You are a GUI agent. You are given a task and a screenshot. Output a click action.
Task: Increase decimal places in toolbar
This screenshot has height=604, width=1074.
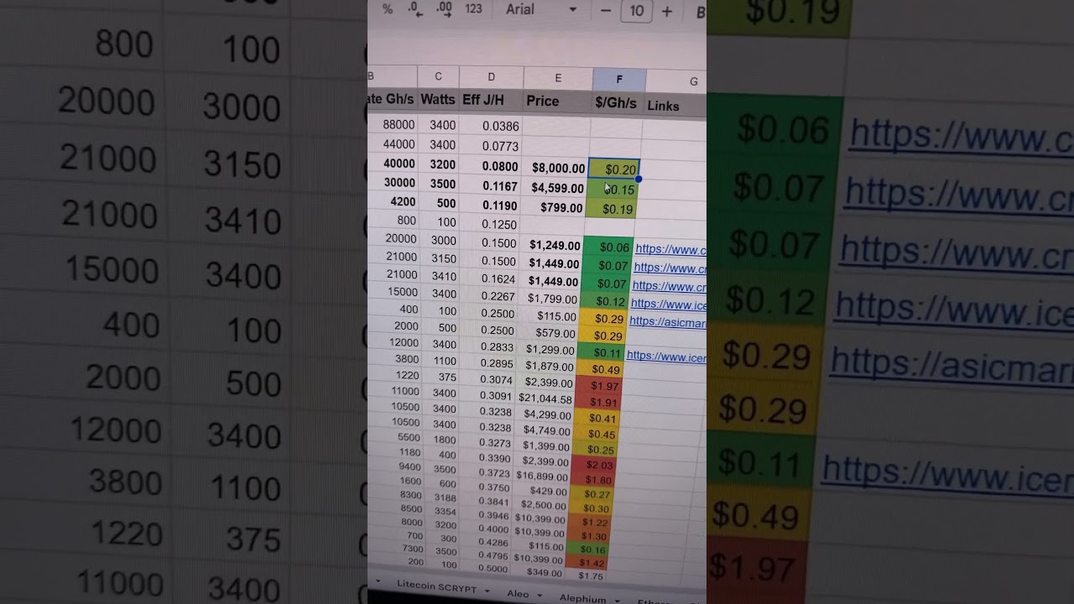click(x=444, y=9)
